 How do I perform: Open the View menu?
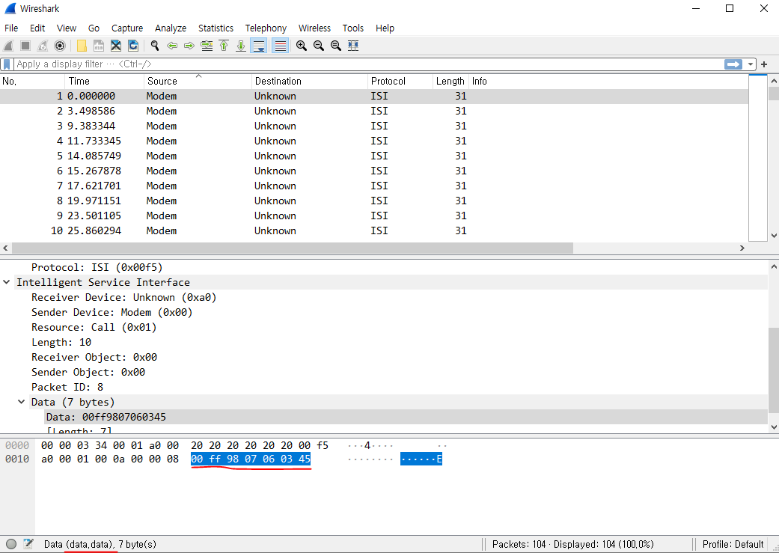(66, 28)
